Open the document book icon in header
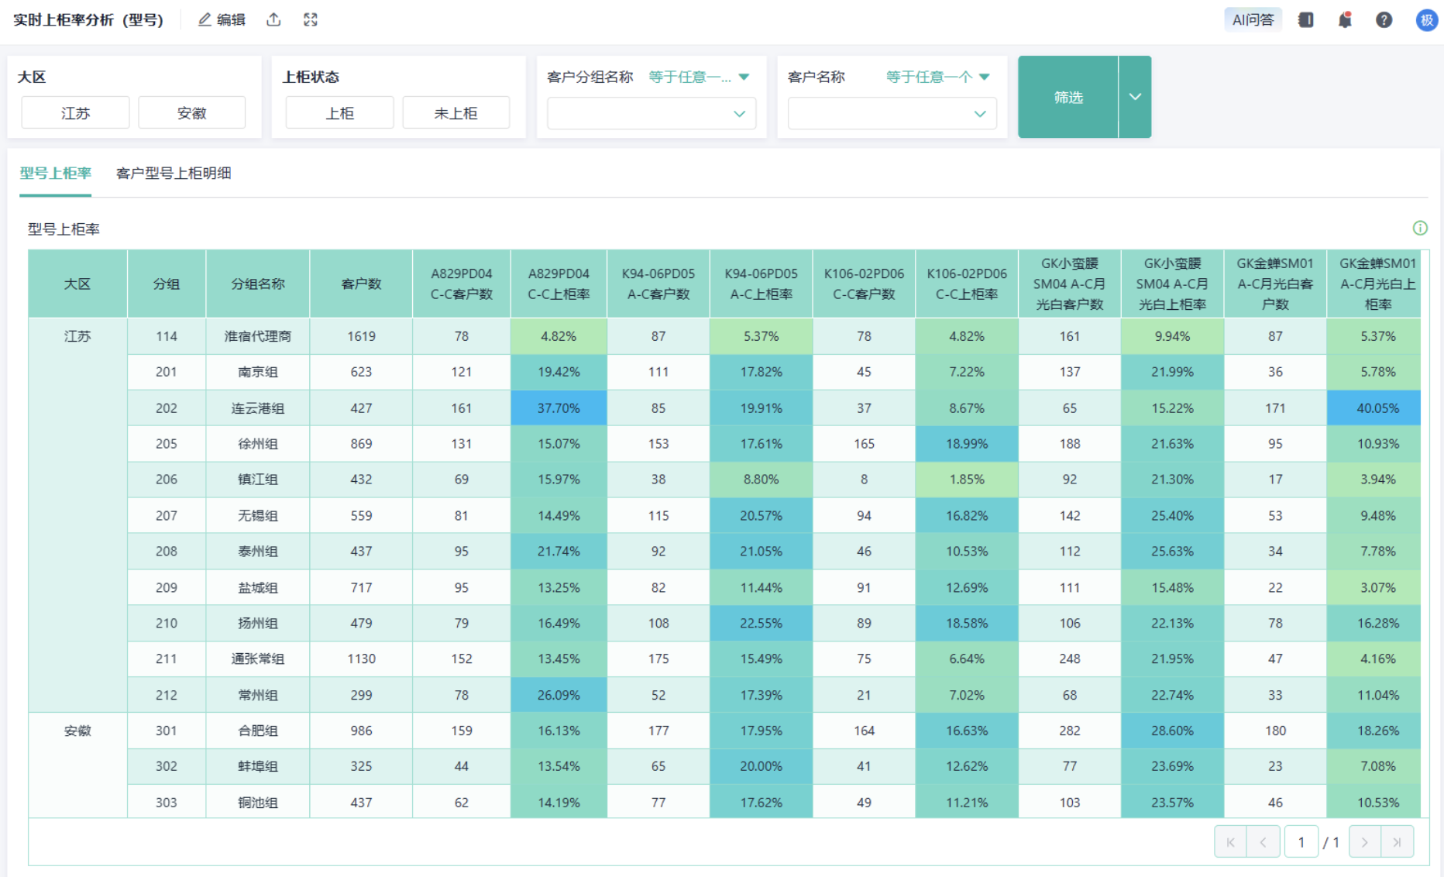 (x=1306, y=20)
